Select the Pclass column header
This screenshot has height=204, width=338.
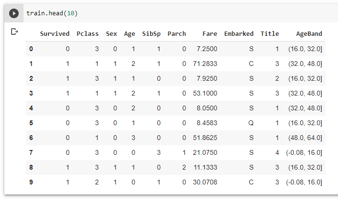pyautogui.click(x=87, y=34)
